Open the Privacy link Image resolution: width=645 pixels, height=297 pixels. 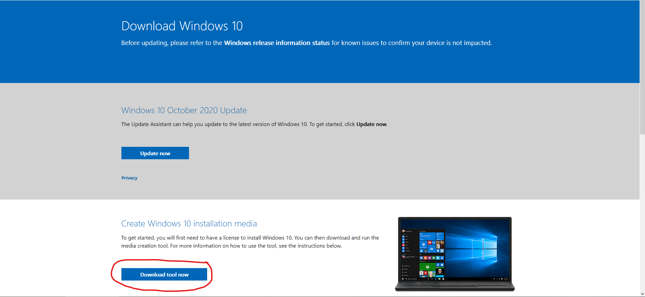[129, 178]
